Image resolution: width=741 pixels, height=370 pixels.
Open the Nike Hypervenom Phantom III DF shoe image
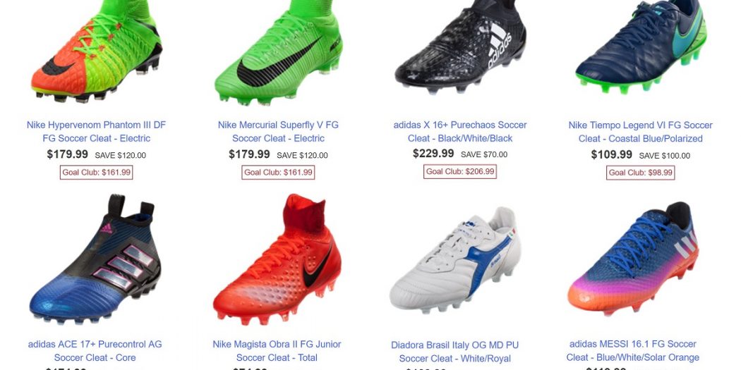point(97,51)
